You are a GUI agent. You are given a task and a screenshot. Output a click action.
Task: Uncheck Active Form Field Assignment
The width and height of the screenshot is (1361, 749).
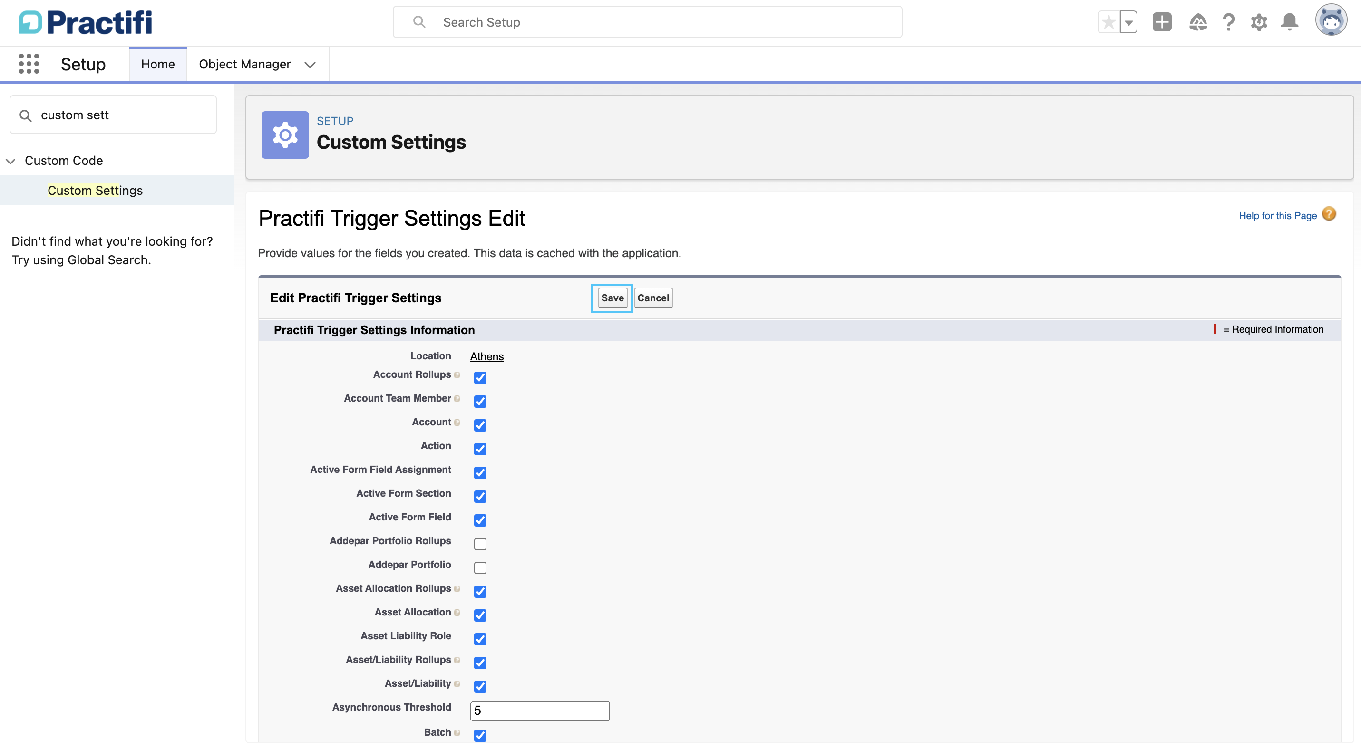pos(480,473)
